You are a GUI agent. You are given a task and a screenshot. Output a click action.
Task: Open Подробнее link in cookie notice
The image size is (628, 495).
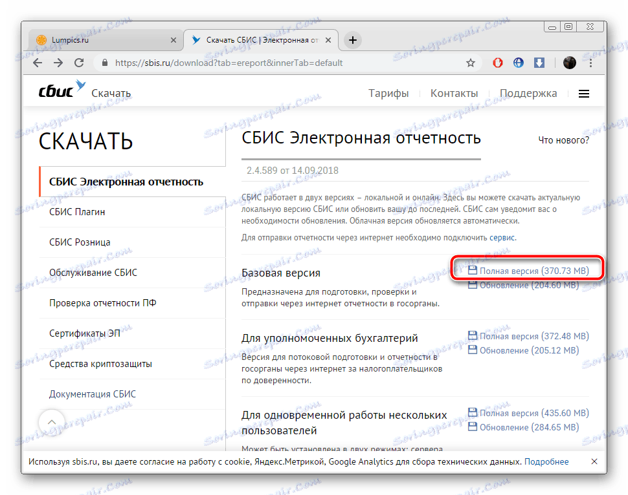click(546, 462)
